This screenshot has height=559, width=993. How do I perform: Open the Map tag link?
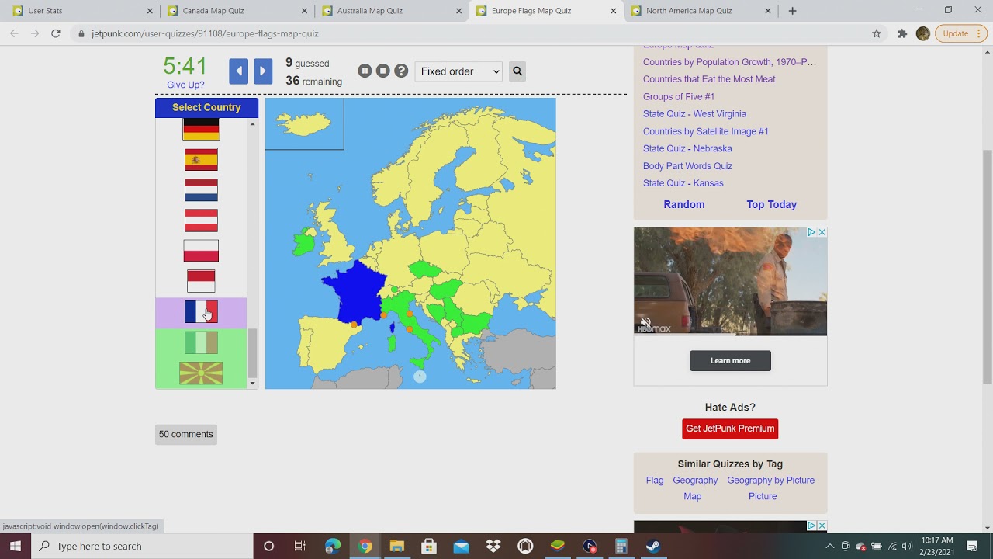pyautogui.click(x=692, y=497)
